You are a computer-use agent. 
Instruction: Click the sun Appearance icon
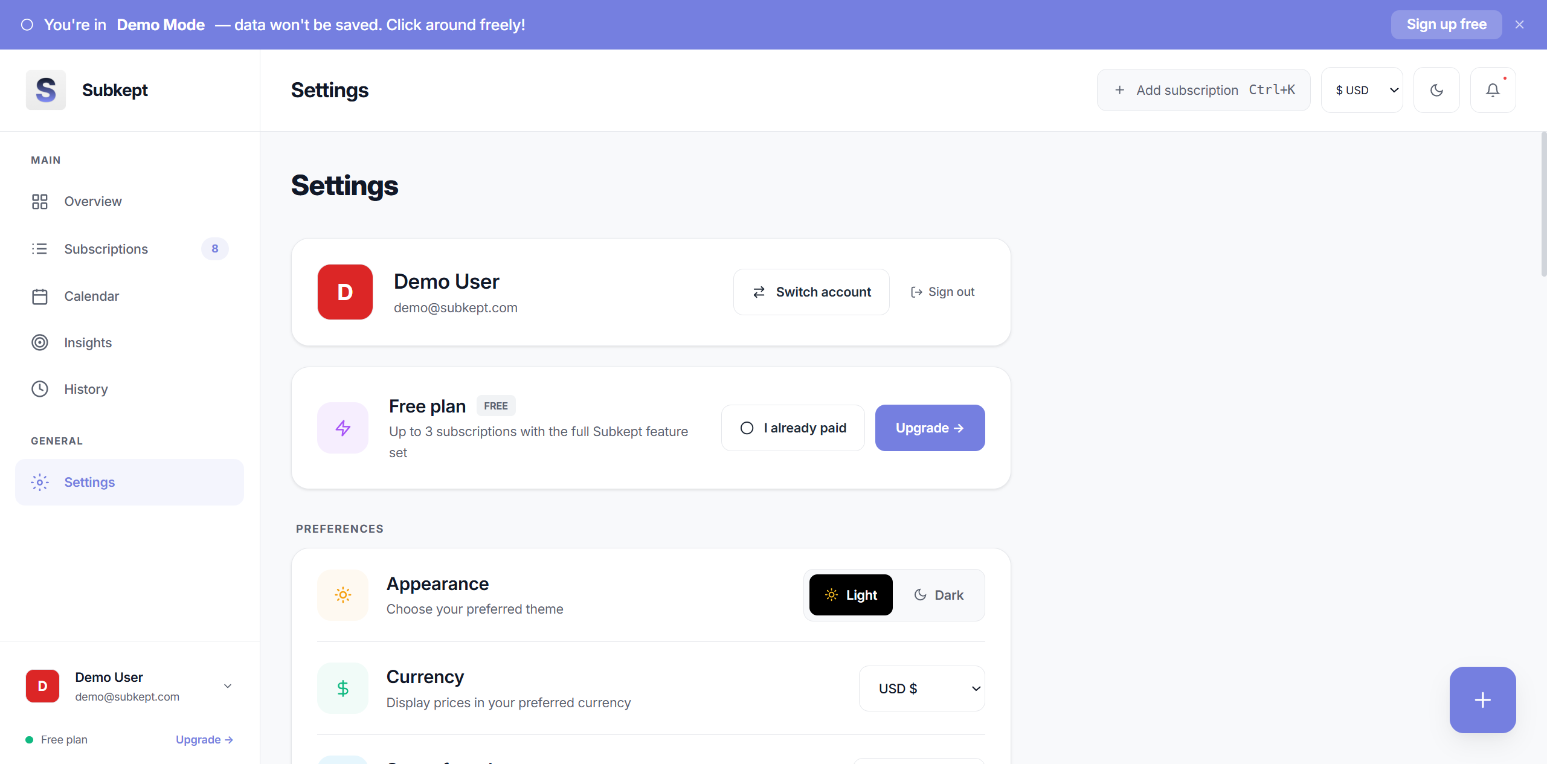pos(343,595)
